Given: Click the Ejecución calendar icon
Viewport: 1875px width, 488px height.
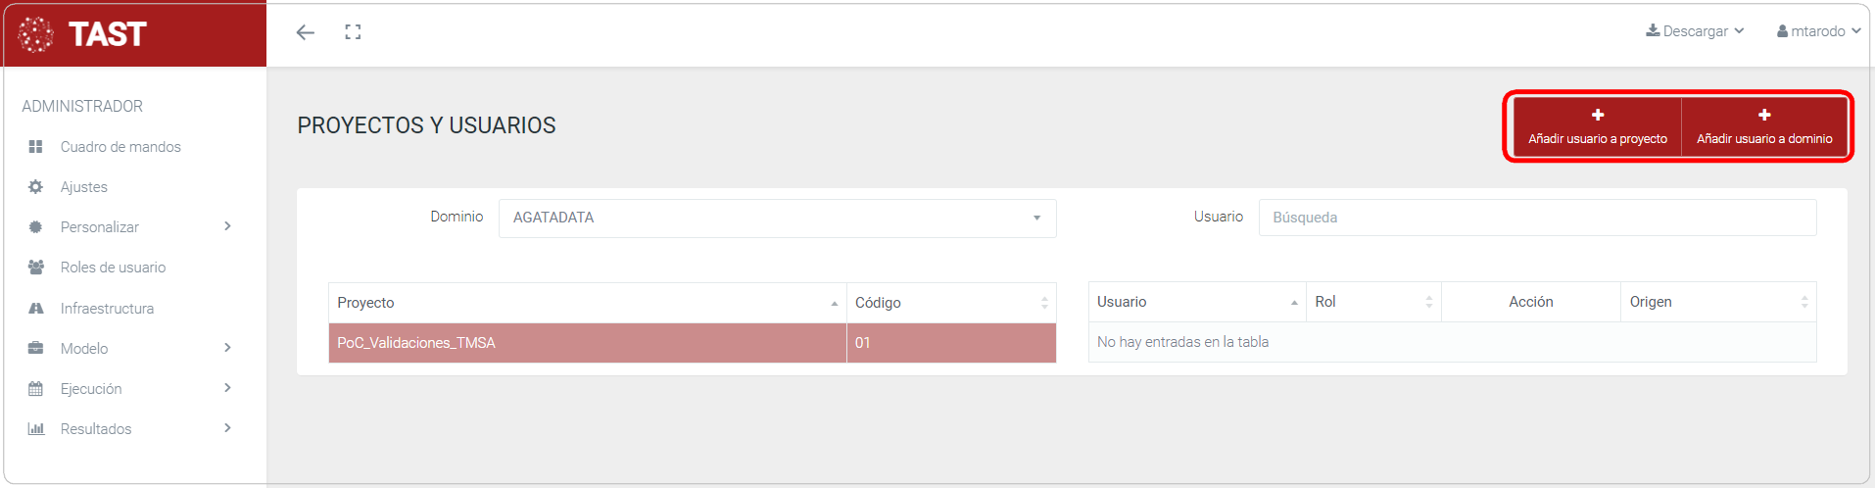Looking at the screenshot, I should [36, 389].
